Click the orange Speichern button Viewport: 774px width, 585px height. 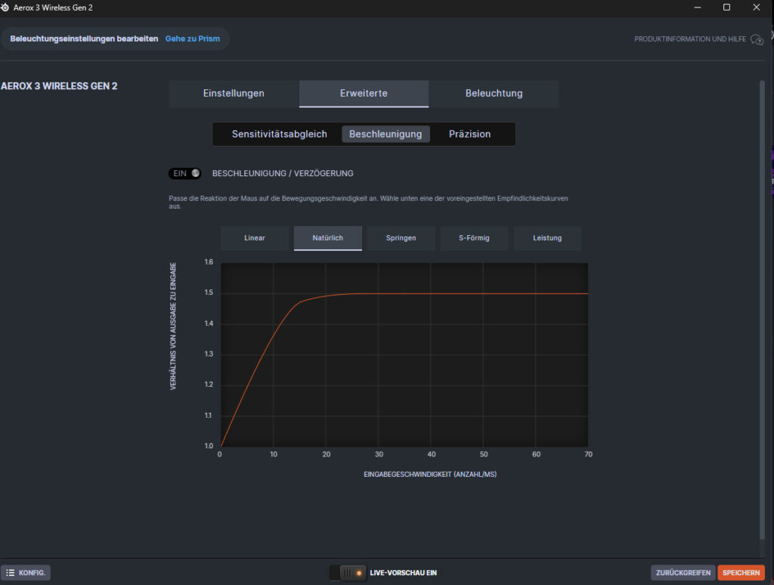[741, 573]
